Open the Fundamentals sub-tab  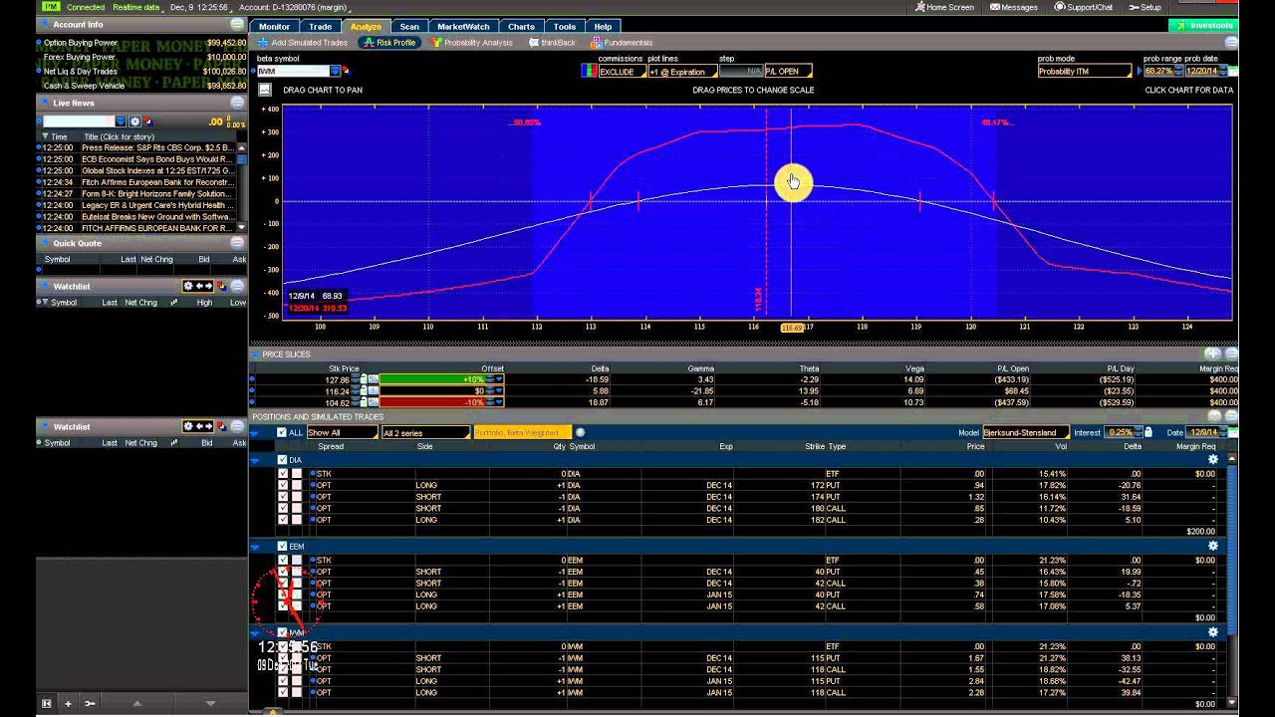point(623,43)
